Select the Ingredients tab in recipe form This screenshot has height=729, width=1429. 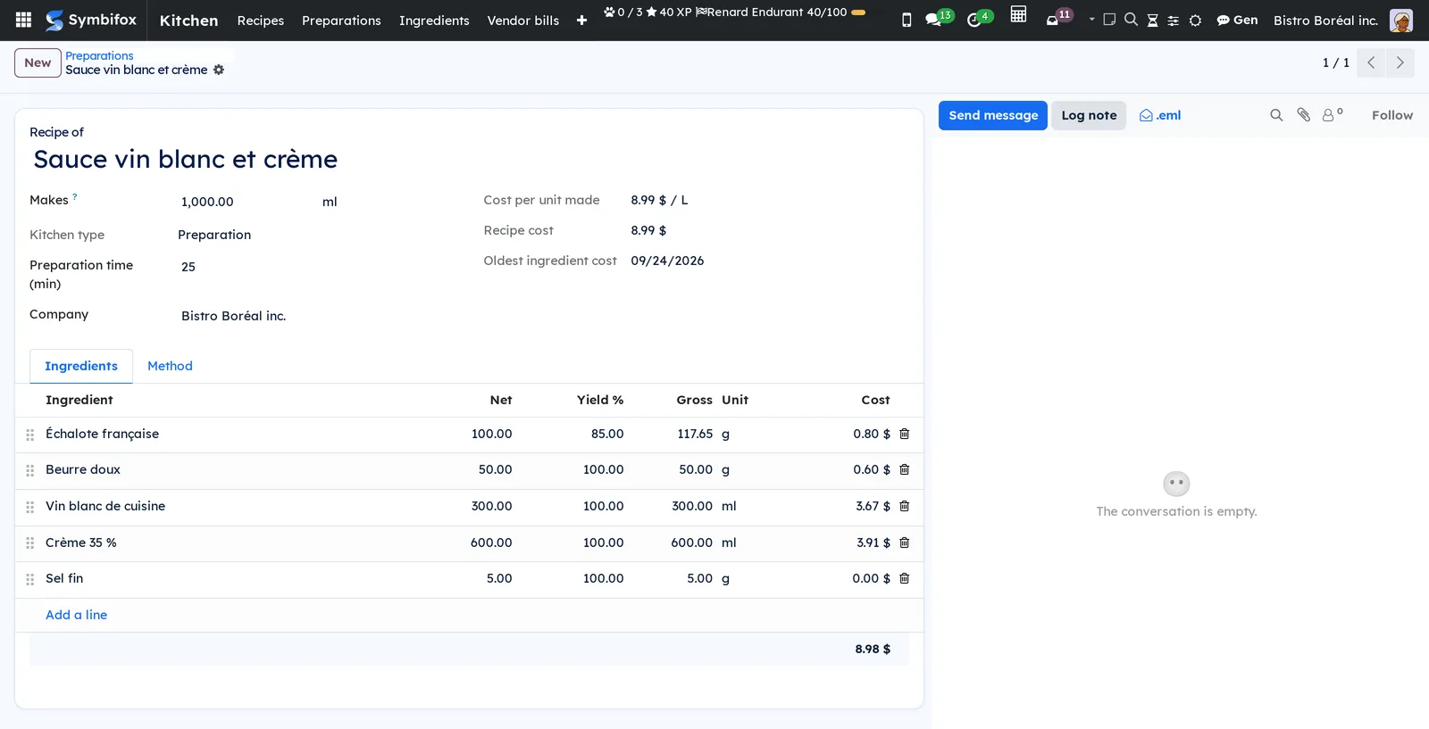81,366
